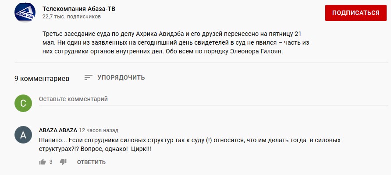391x175 pixels.
Task: Click the Оставьте комментарий input field
Action: tap(213, 99)
